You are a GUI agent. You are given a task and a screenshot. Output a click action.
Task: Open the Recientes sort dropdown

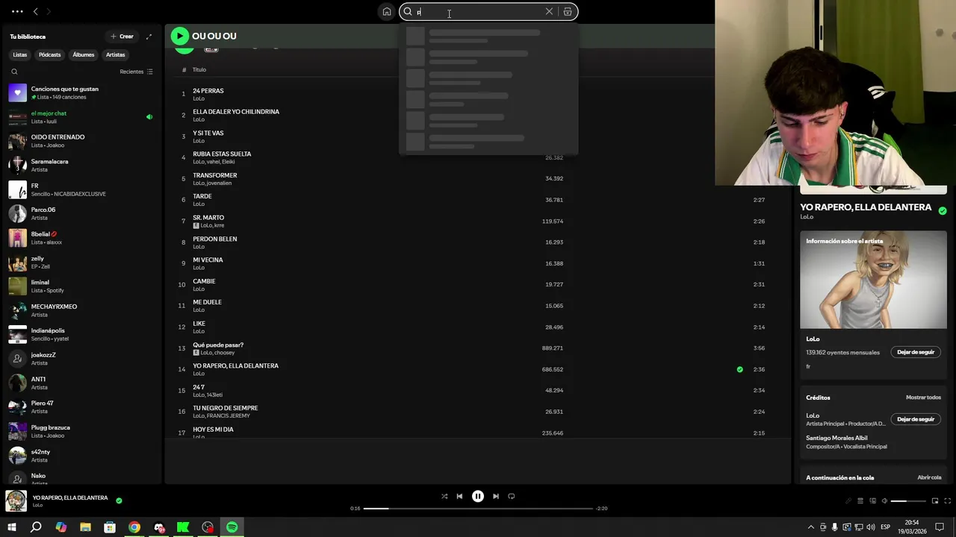pyautogui.click(x=136, y=72)
